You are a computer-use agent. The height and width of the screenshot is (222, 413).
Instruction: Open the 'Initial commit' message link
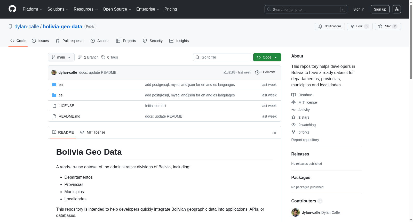(156, 106)
